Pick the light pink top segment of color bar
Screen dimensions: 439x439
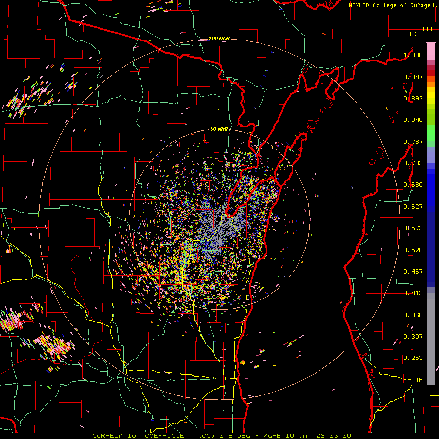pos(431,52)
